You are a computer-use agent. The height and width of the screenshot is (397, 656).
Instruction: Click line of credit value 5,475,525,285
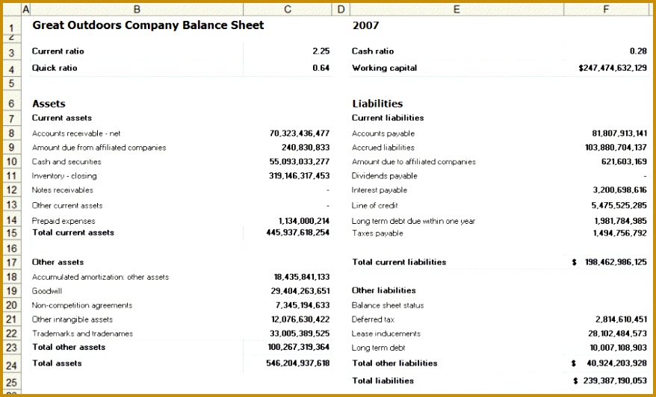coord(619,206)
